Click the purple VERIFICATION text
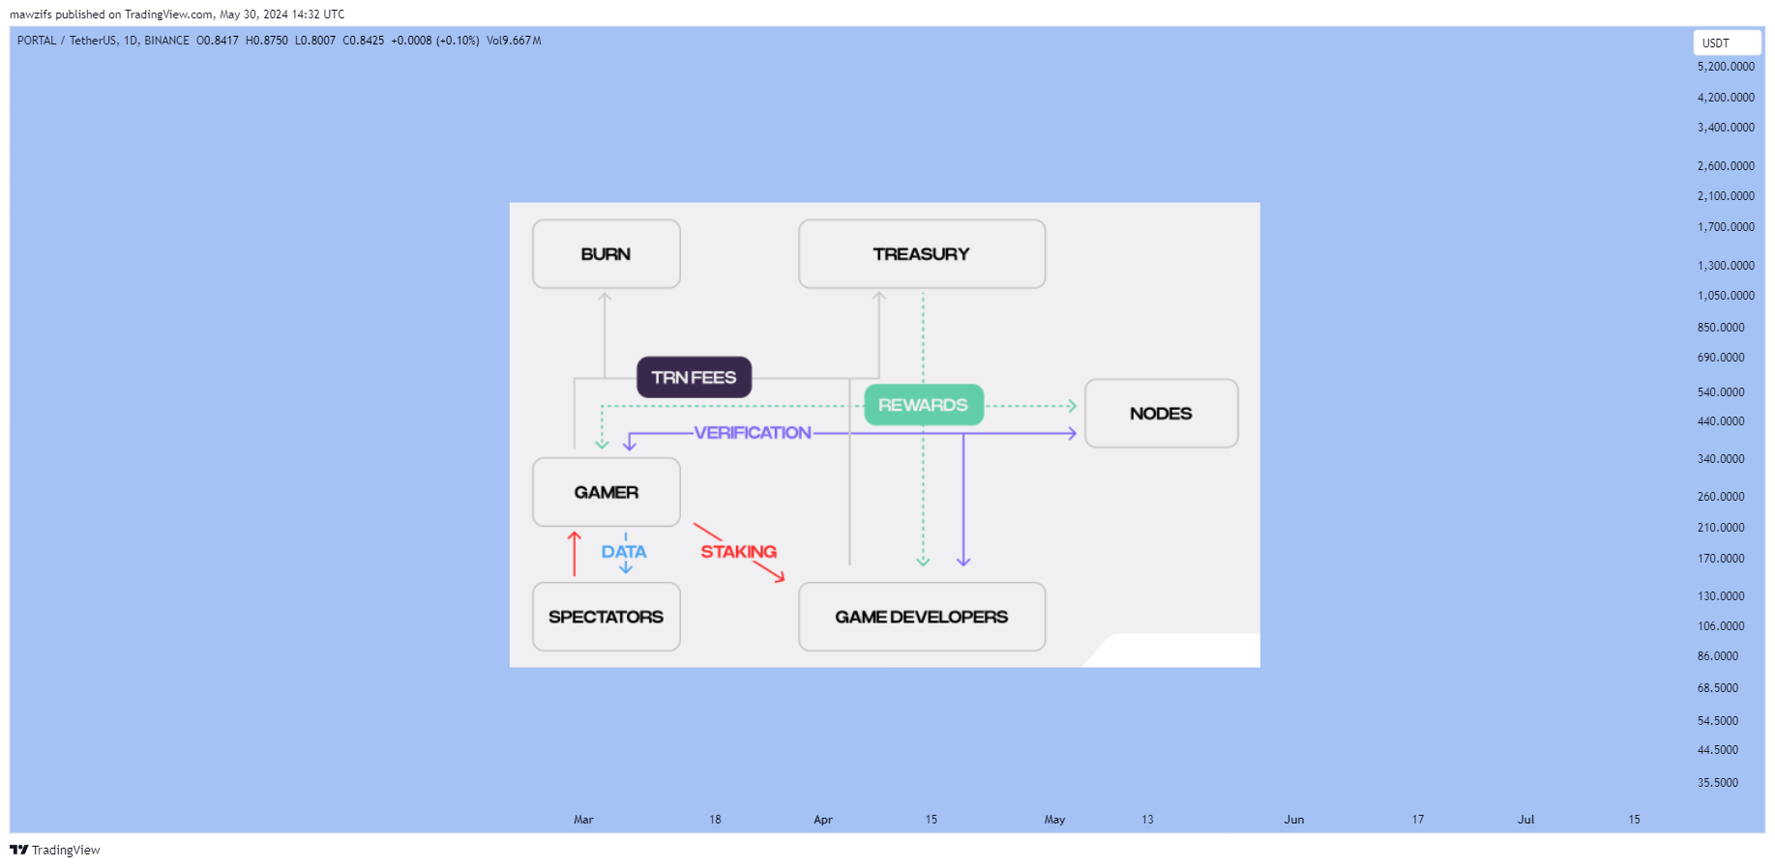 coord(753,433)
